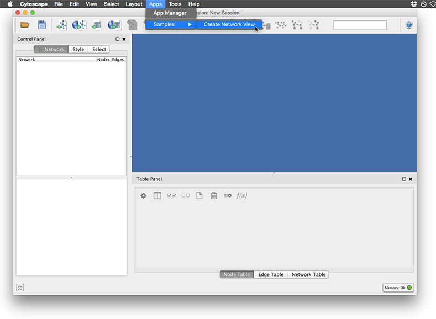Click the Table Panel gear options icon
The image size is (436, 319).
[x=144, y=195]
